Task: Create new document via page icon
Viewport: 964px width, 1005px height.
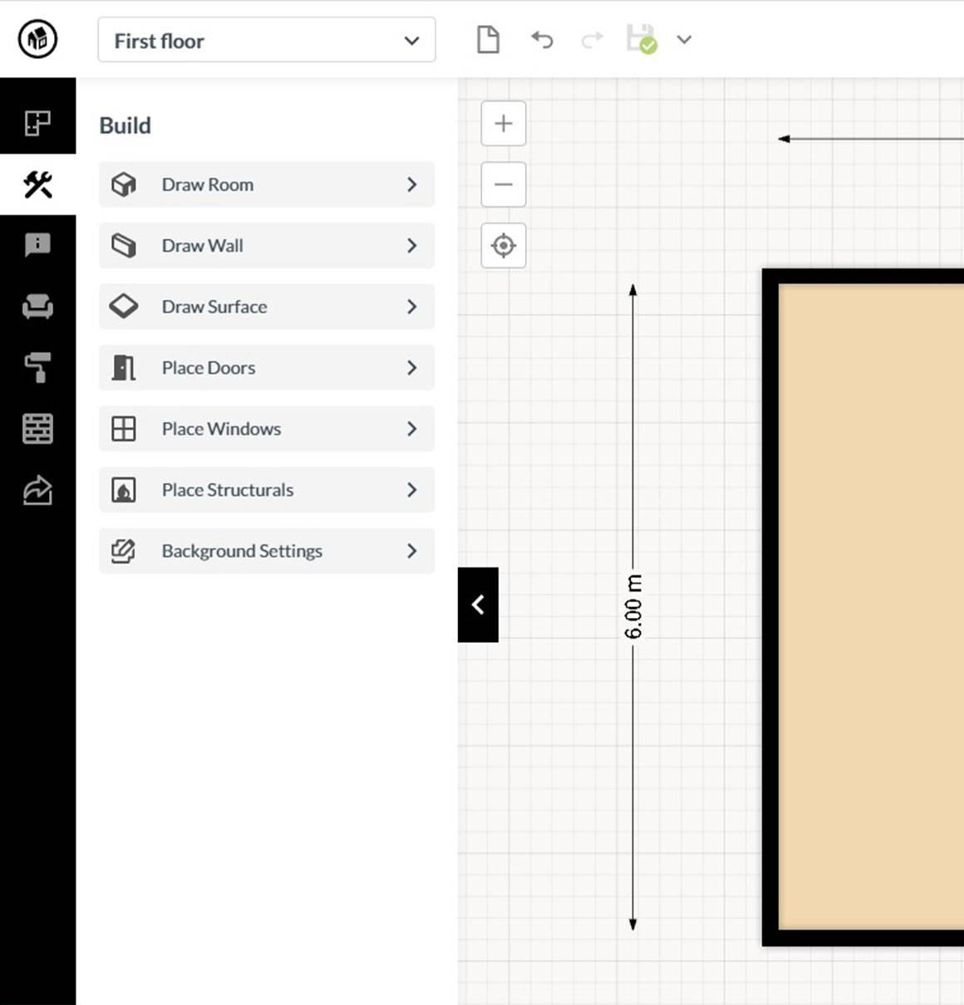Action: point(488,40)
